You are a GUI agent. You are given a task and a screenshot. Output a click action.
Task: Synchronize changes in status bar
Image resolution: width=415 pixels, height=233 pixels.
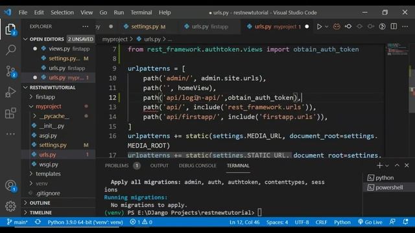pyautogui.click(x=38, y=222)
